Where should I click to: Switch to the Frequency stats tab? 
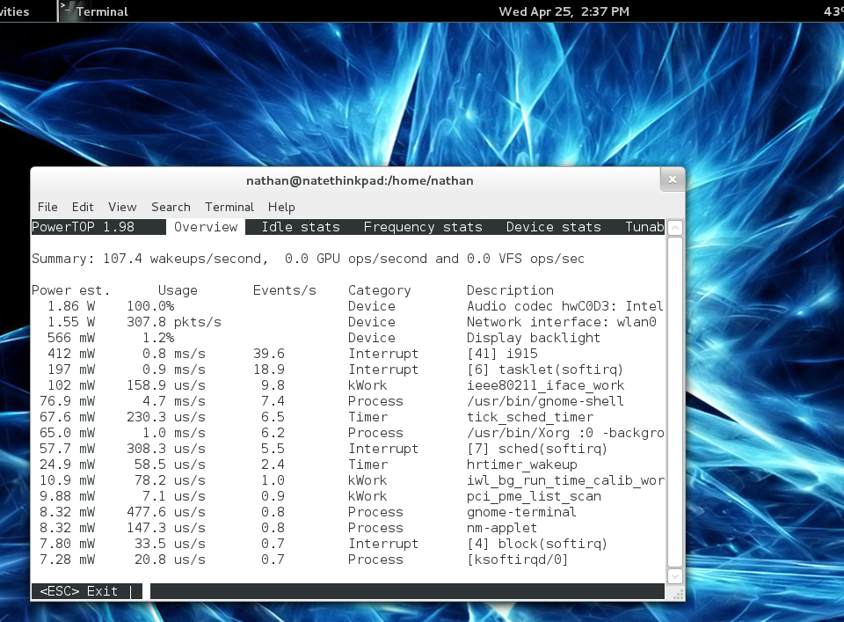(423, 227)
